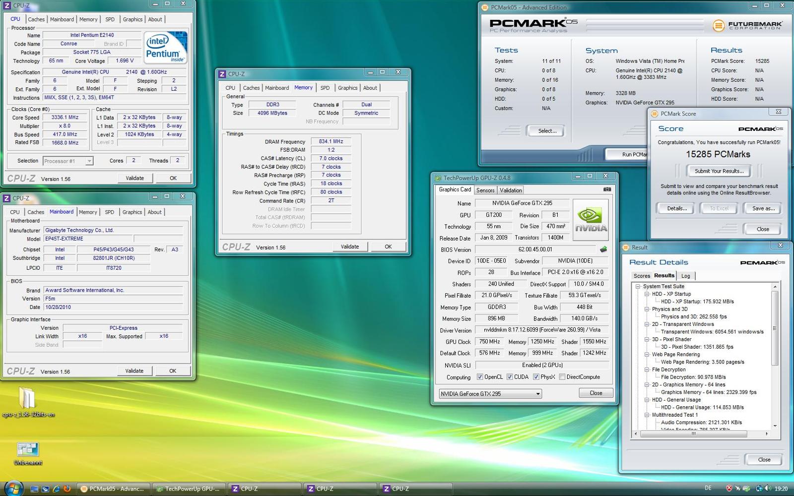Switch to Caches tab in CPU-Z Memory window
Viewport: 794px width, 496px height.
click(x=251, y=88)
